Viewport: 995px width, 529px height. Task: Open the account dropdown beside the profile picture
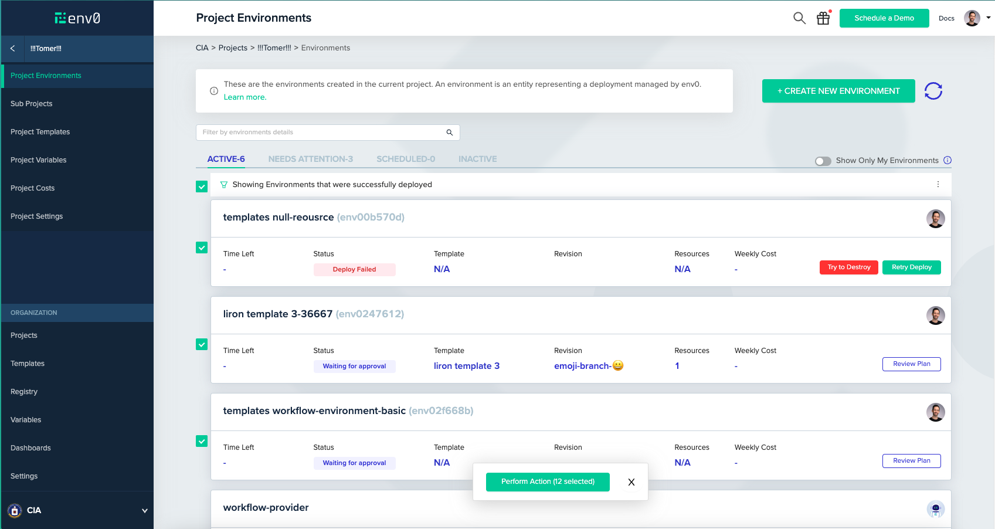(987, 18)
